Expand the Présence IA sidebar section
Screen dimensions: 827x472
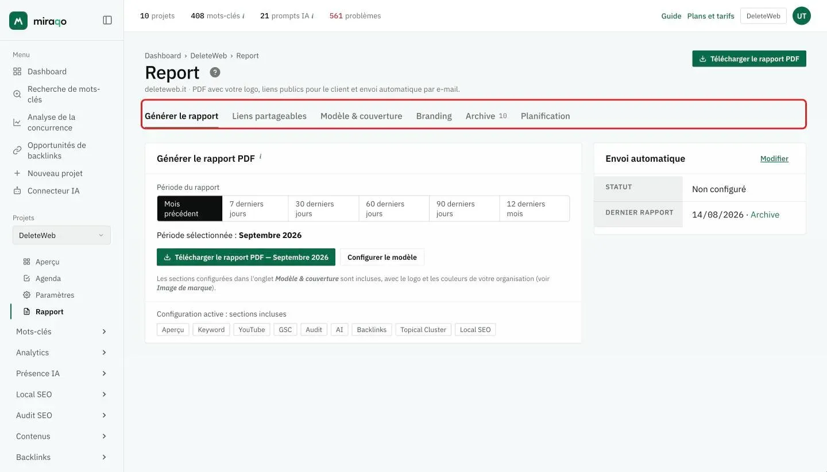point(61,373)
